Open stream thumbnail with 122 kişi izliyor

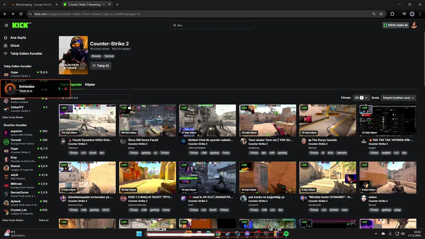point(87,120)
